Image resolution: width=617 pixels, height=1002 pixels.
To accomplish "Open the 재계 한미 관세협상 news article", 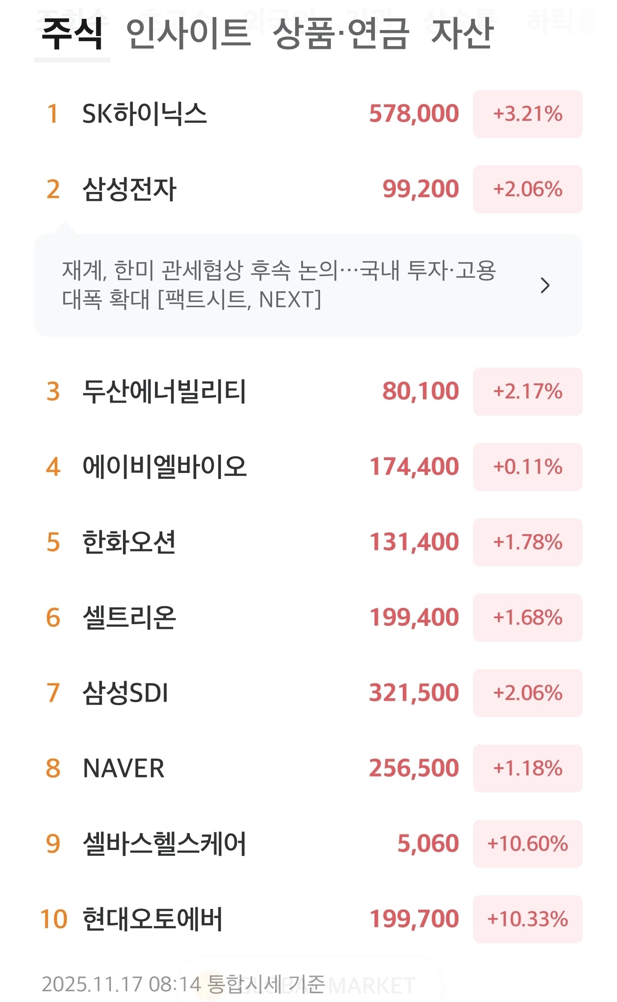I will (x=279, y=284).
